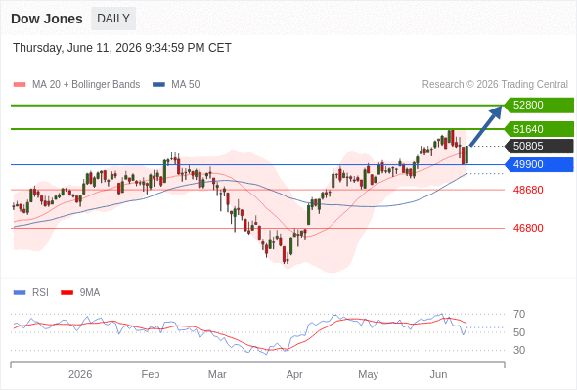Click the Jun time axis label
Image resolution: width=577 pixels, height=391 pixels.
[439, 374]
